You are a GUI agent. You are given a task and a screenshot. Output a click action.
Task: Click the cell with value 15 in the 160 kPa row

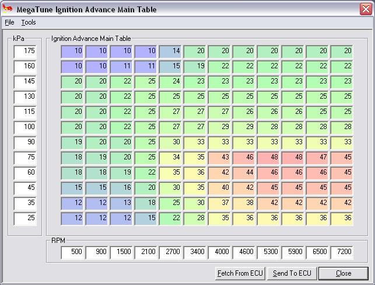click(x=170, y=67)
